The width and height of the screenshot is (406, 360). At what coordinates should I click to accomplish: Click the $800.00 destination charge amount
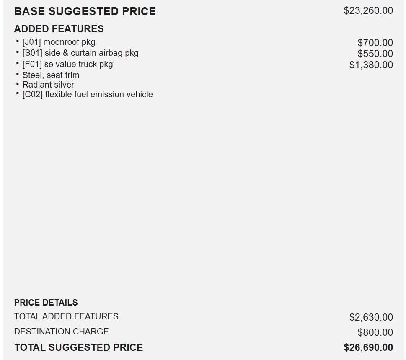pos(375,332)
